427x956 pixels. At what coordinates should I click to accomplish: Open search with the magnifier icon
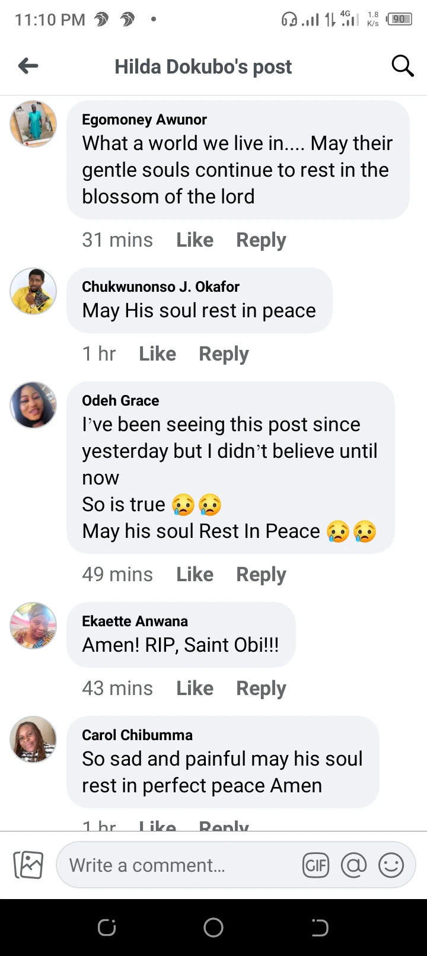402,66
